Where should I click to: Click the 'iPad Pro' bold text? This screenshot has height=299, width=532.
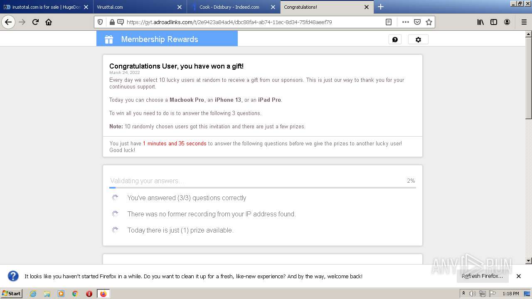click(x=269, y=100)
